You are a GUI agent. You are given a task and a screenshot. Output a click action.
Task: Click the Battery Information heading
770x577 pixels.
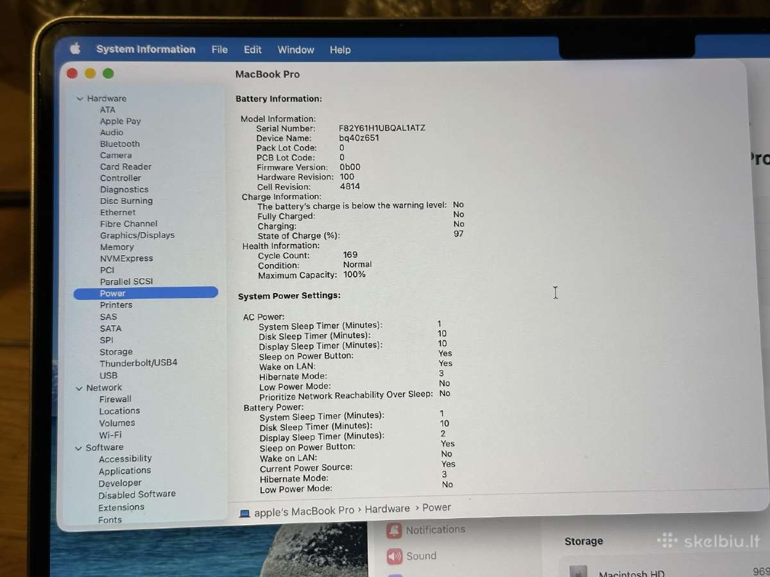click(278, 99)
